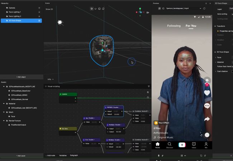Click the Add asset button
Screen dimensions: 233x161
[x=21, y=156]
